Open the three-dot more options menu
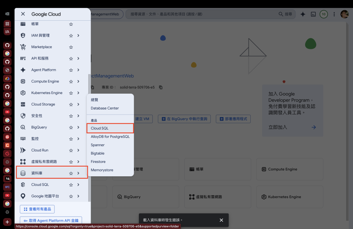 [x=334, y=14]
